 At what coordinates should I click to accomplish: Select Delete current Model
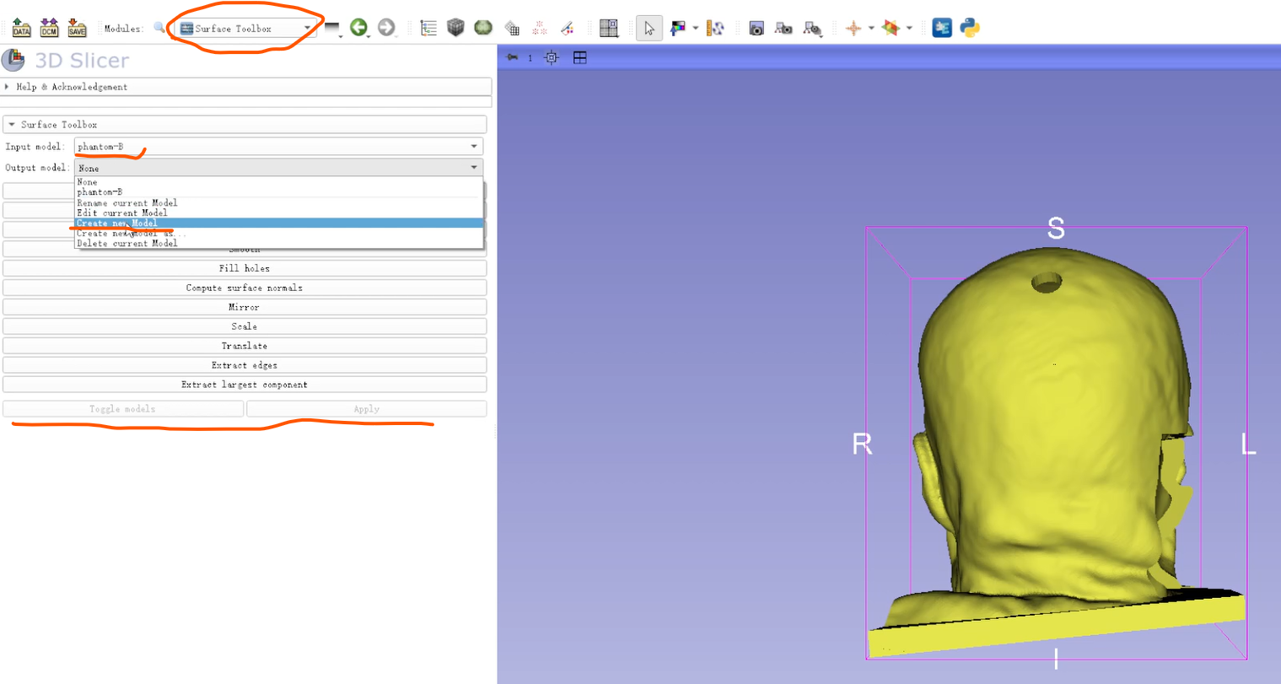pyautogui.click(x=278, y=244)
